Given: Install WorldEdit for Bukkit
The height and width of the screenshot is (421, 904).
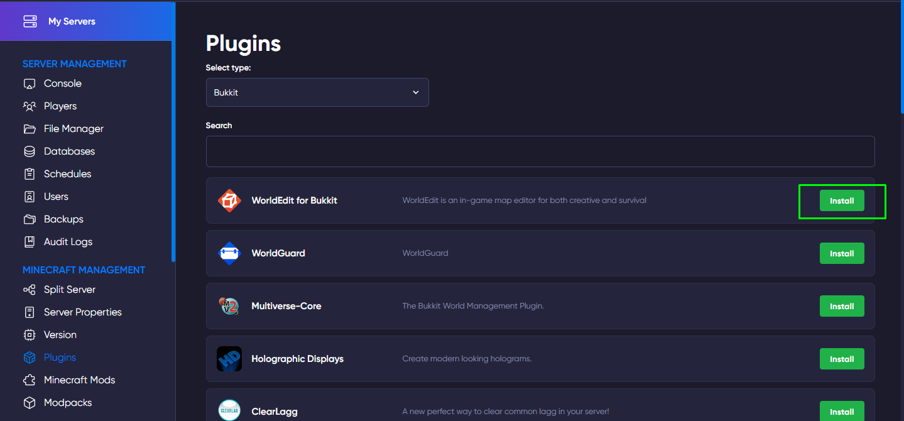Looking at the screenshot, I should point(842,200).
